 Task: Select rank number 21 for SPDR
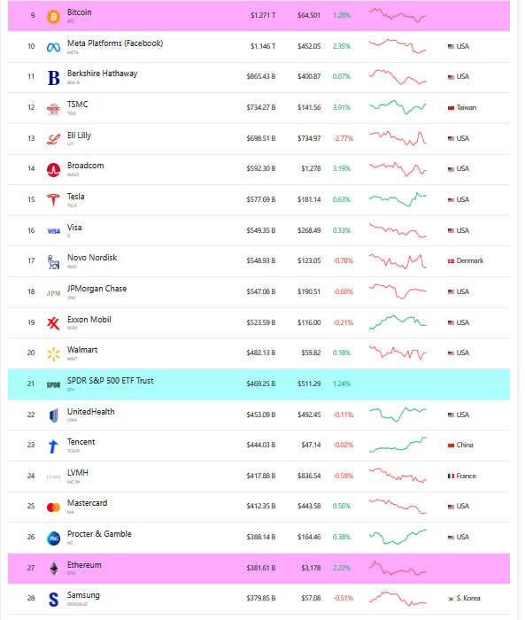coord(31,384)
